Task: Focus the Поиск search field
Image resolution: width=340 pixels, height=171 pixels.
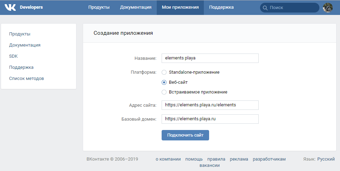Action: tap(289, 8)
